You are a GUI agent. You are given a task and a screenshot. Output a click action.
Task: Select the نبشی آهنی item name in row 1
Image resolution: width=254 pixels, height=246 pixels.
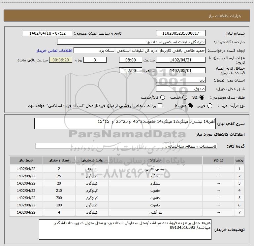[155, 169]
